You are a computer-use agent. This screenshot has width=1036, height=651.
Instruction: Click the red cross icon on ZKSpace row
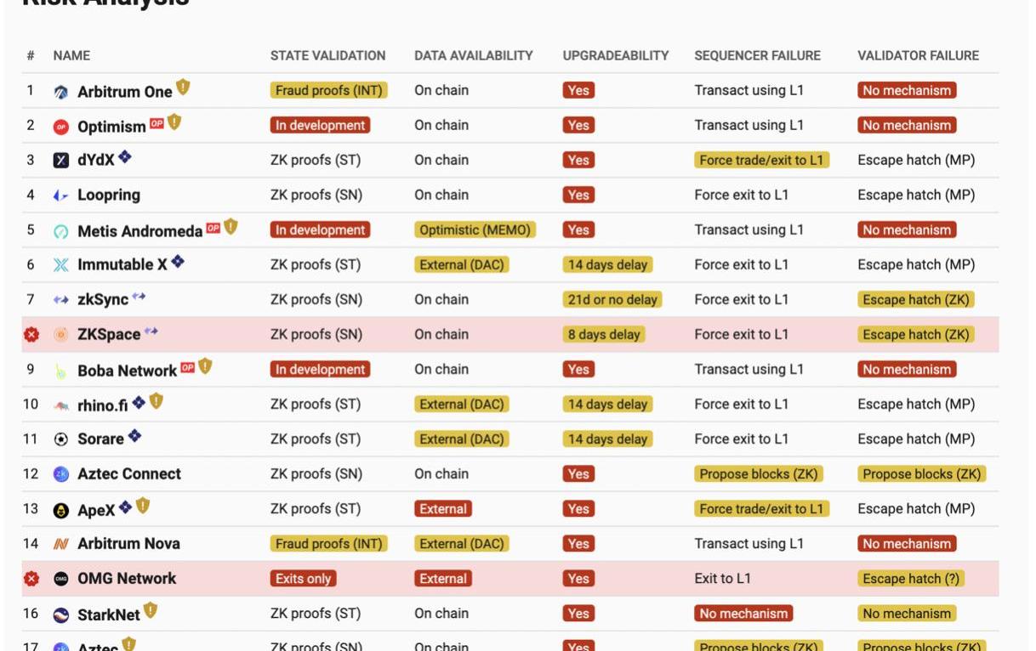[x=31, y=335]
